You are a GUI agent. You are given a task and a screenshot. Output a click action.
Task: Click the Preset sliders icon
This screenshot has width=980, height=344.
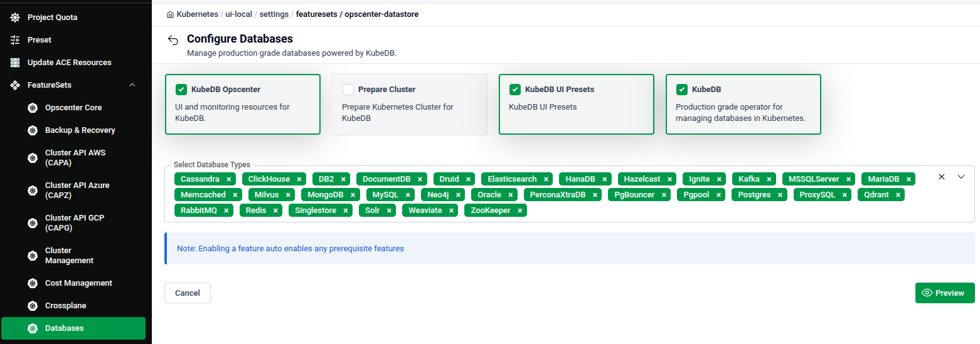tap(16, 40)
